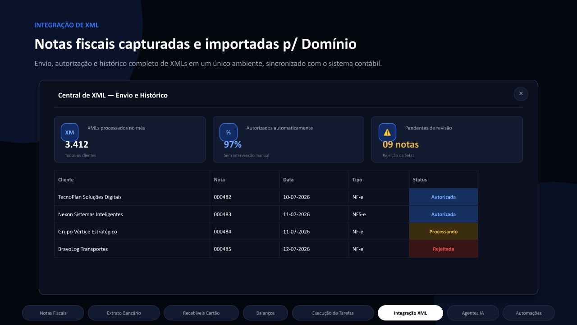
Task: Click the Notas fiscais capturadas headline
Action: [x=195, y=44]
